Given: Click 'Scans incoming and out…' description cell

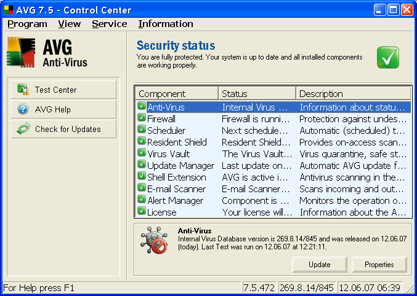Looking at the screenshot, I should click(352, 189).
